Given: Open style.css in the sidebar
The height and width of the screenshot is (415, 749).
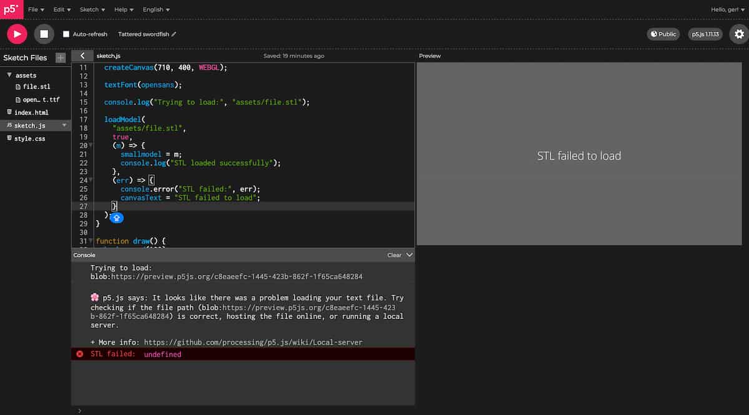Looking at the screenshot, I should (29, 139).
